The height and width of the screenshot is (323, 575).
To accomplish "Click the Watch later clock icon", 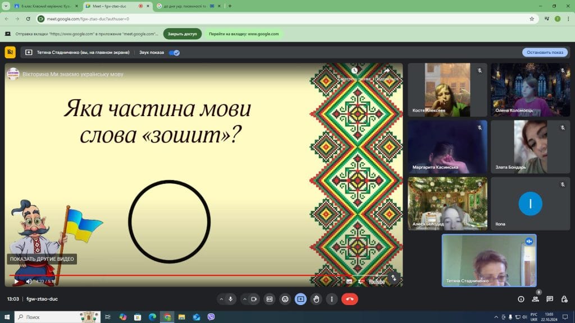I will pyautogui.click(x=354, y=70).
